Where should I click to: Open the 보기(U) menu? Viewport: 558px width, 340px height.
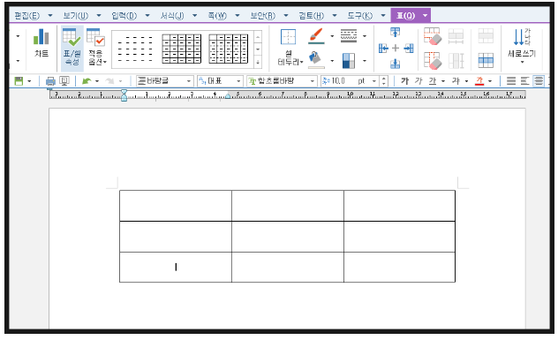(75, 16)
